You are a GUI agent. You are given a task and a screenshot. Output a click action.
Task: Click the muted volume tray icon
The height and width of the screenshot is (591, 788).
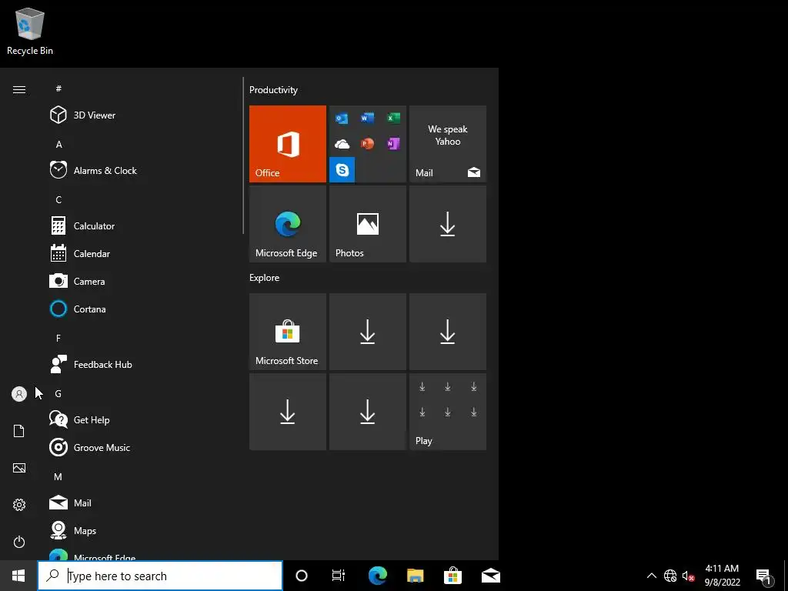pyautogui.click(x=688, y=576)
